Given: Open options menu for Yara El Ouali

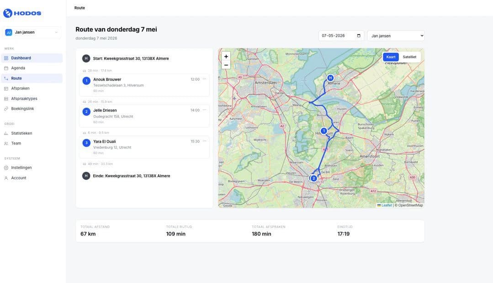Looking at the screenshot, I should pos(204,141).
